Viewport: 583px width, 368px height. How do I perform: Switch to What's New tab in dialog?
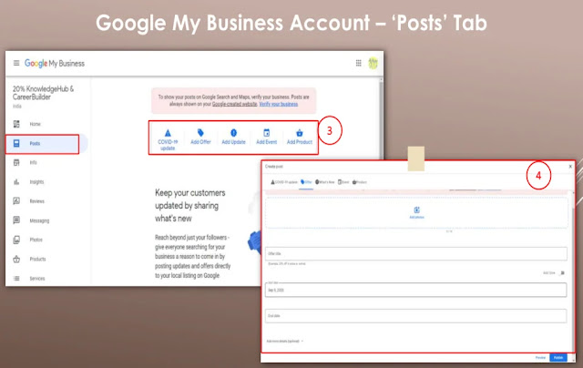coord(325,182)
